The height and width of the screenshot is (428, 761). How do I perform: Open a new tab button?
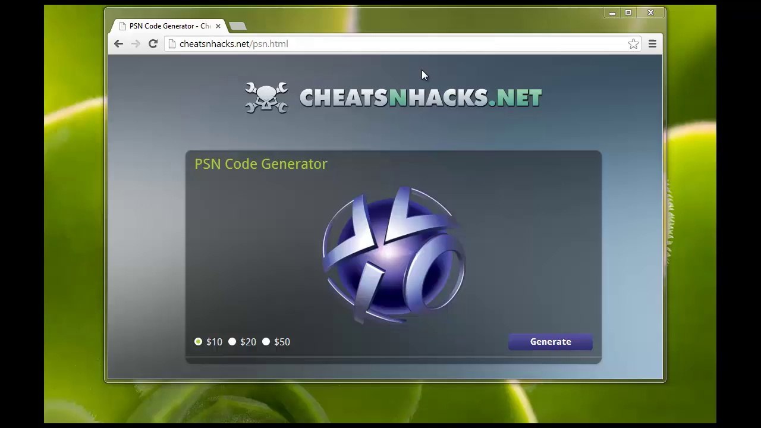(237, 26)
